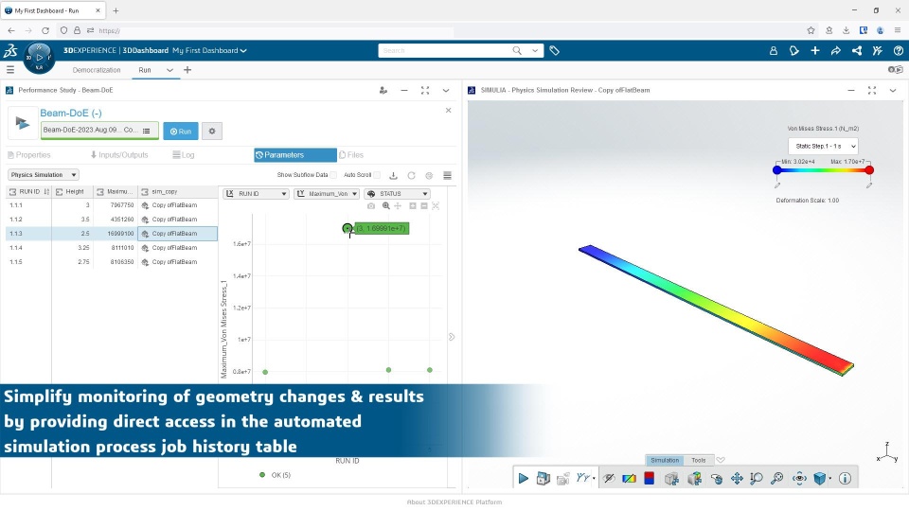Expand the blue cube view options arrow
The image size is (909, 511).
[x=830, y=479]
